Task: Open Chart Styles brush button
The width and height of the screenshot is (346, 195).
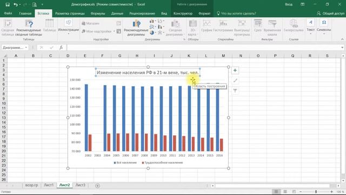Action: pos(235,81)
